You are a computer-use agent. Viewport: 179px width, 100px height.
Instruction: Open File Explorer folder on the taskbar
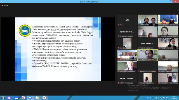[37, 98]
